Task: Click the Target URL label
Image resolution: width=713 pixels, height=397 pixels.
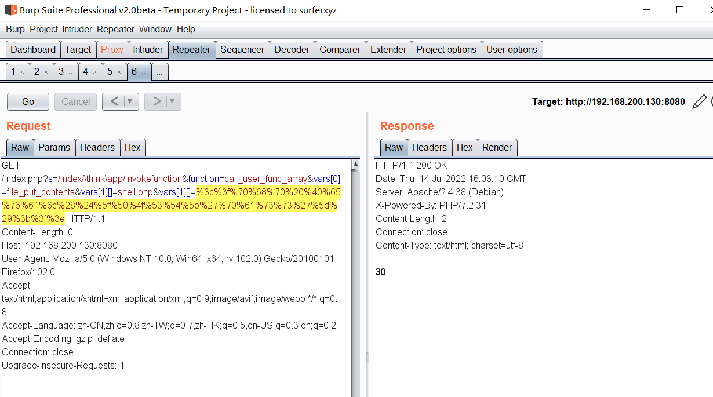Action: pyautogui.click(x=609, y=101)
